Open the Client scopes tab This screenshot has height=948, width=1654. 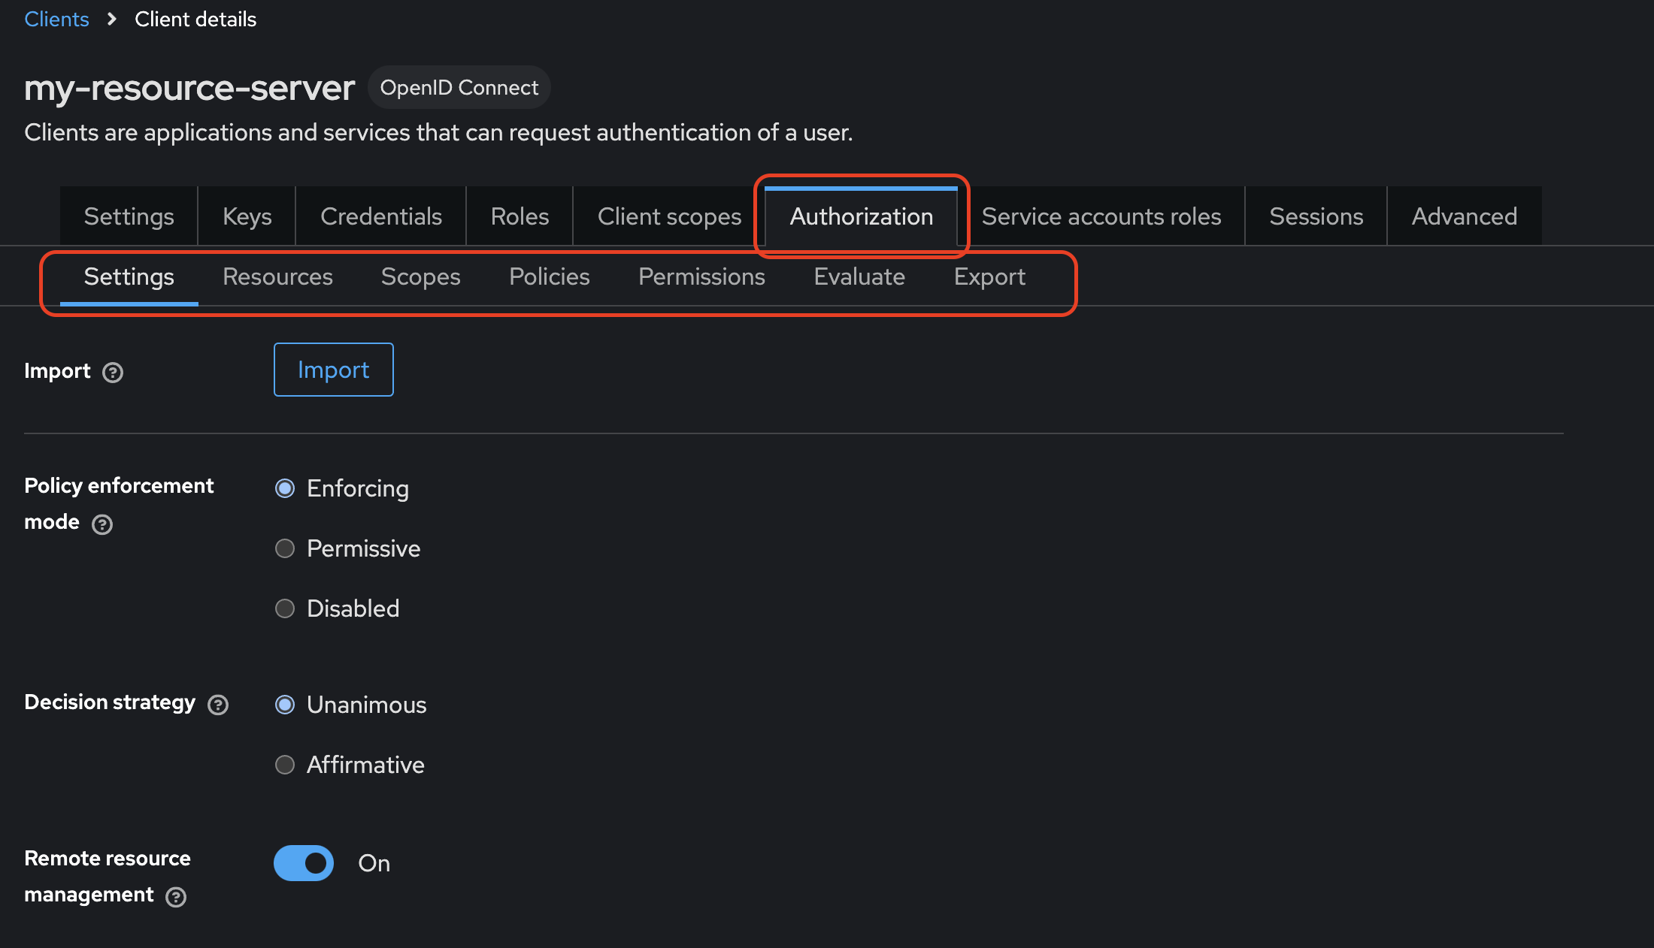(669, 216)
